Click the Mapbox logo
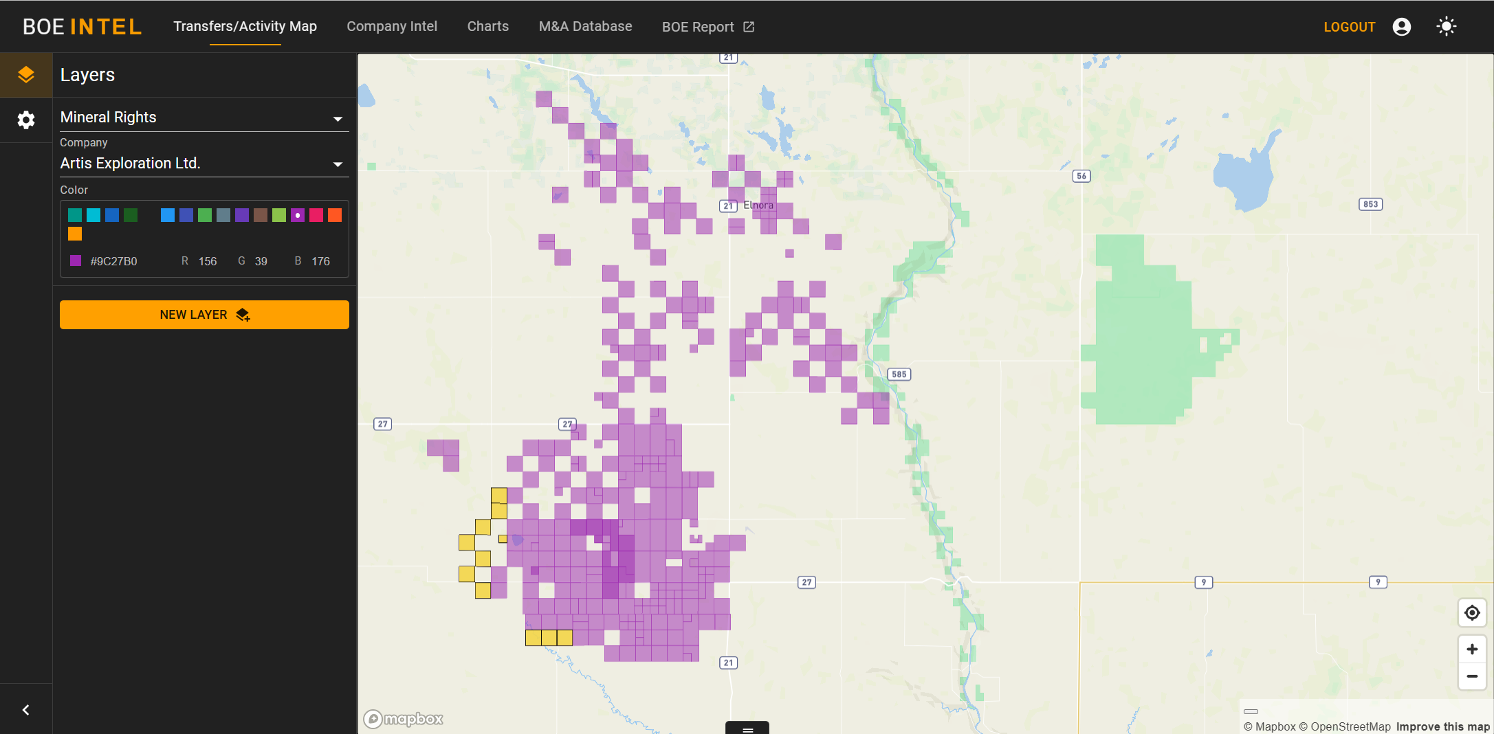 (x=404, y=719)
